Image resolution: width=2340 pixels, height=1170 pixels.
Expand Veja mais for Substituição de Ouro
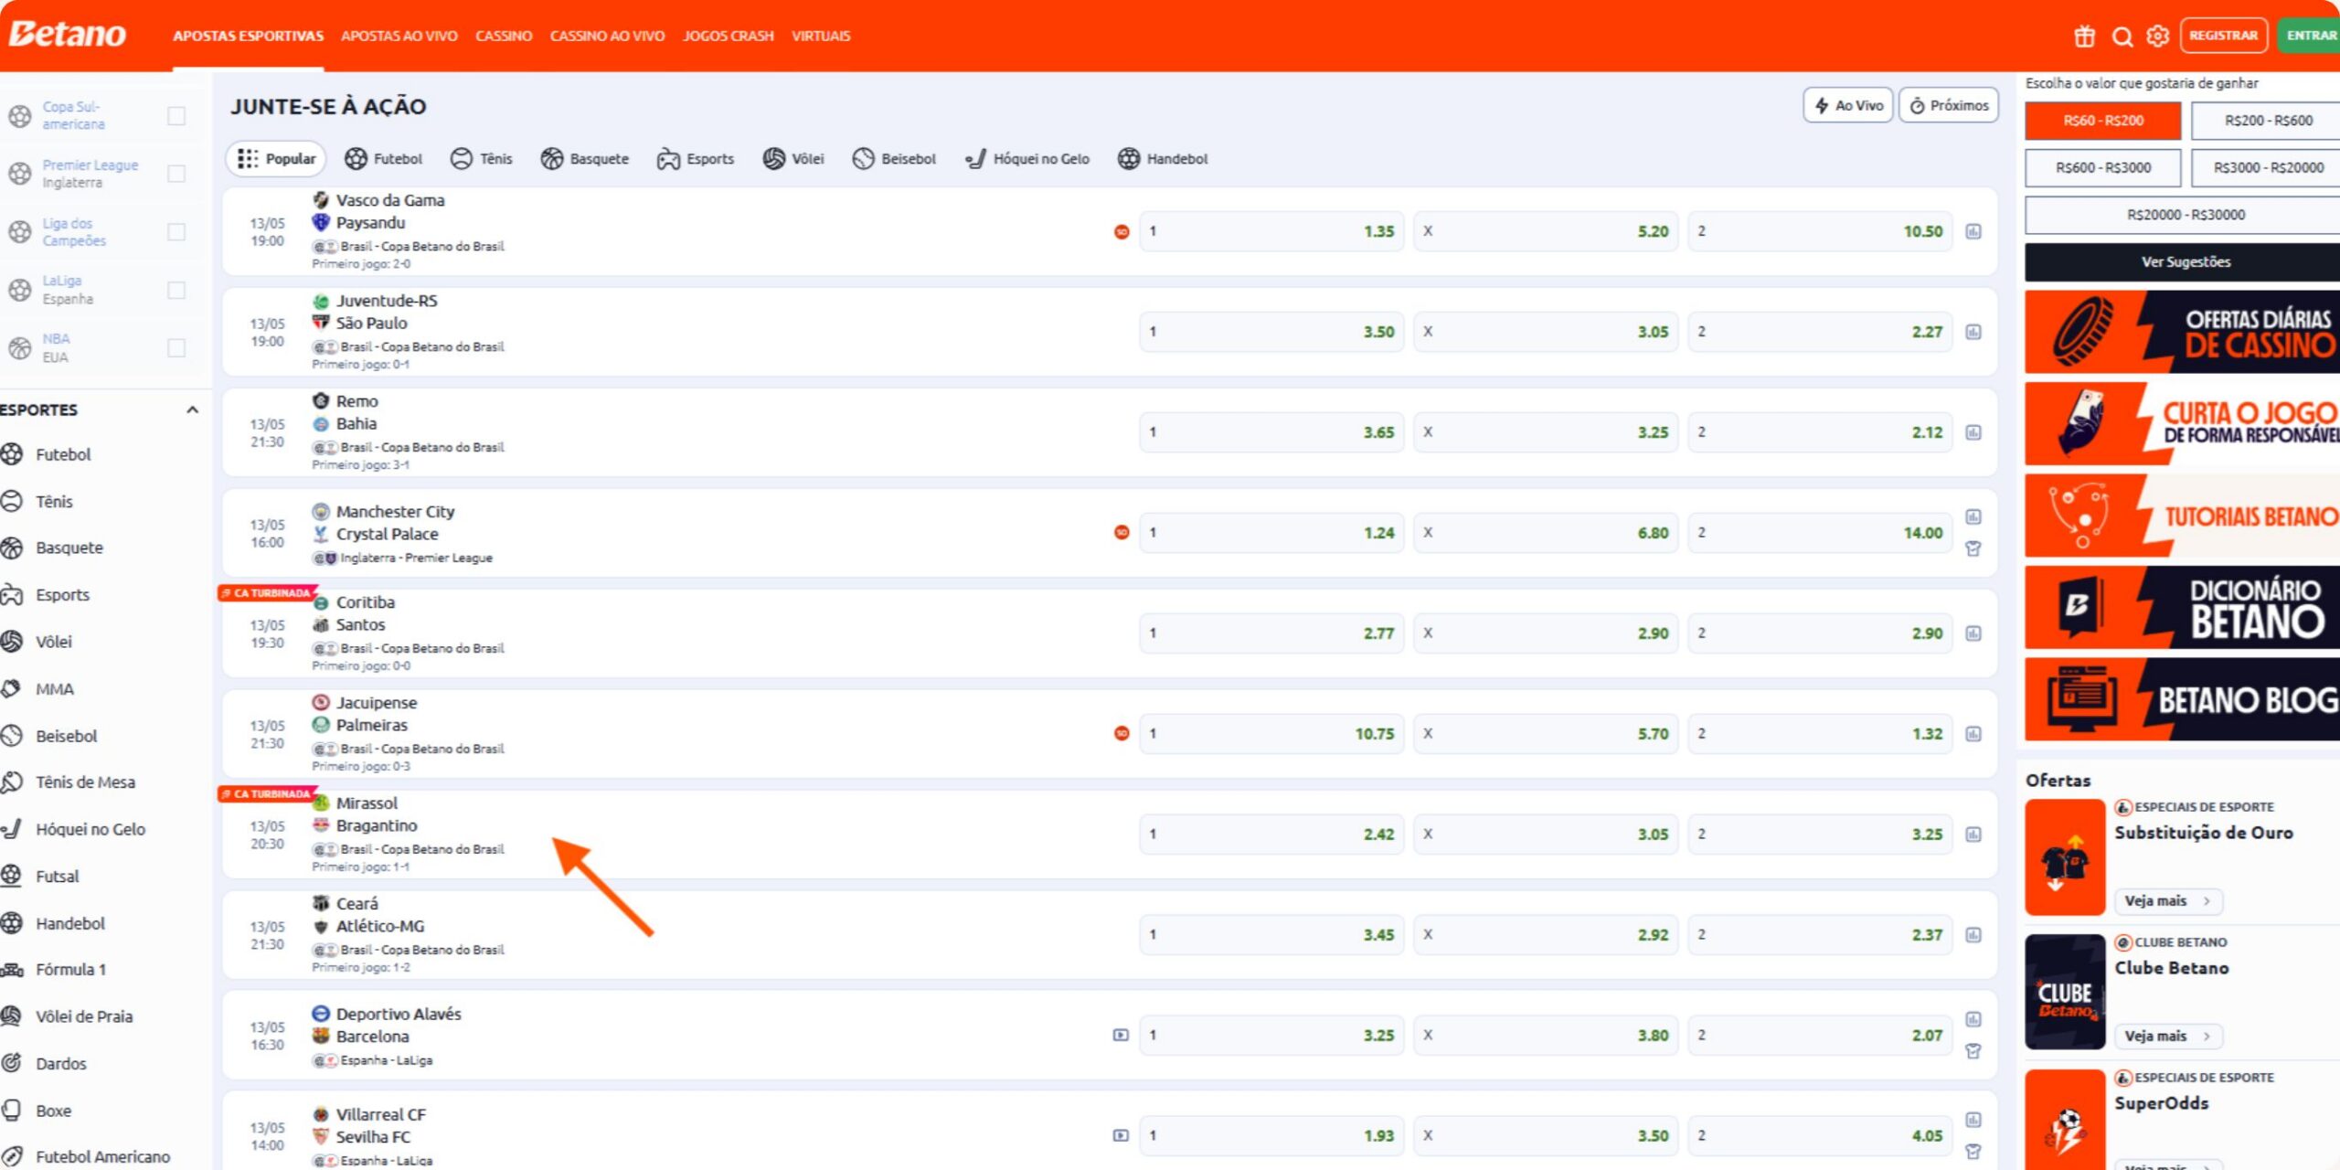coord(2167,901)
